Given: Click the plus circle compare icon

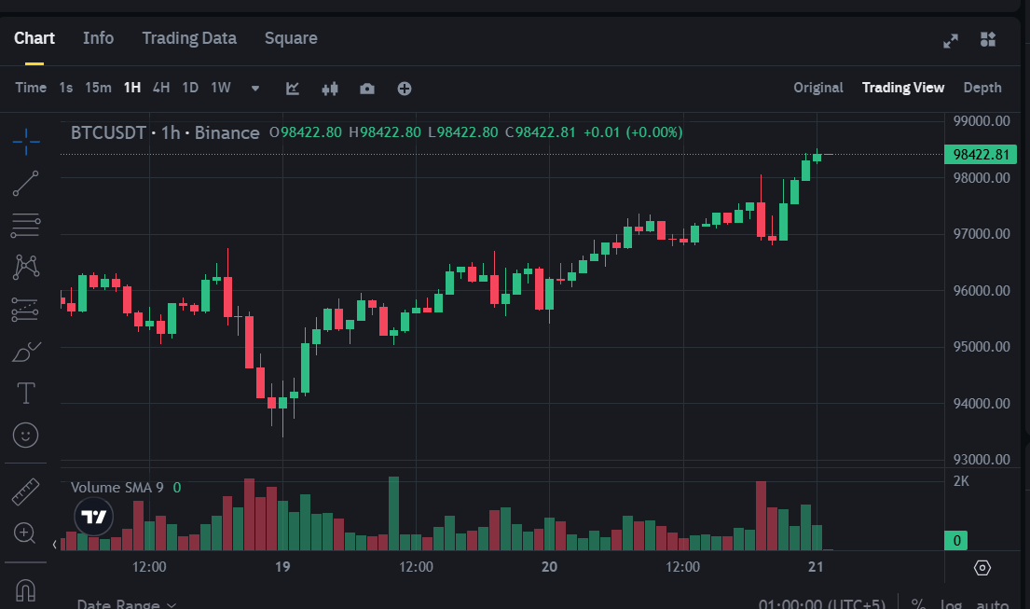Looking at the screenshot, I should point(405,89).
